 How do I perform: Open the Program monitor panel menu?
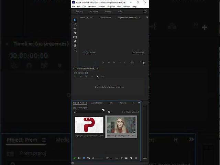[x=140, y=18]
